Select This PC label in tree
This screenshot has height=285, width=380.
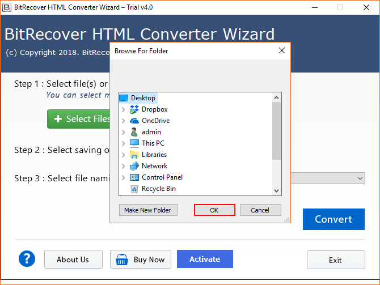(x=153, y=143)
